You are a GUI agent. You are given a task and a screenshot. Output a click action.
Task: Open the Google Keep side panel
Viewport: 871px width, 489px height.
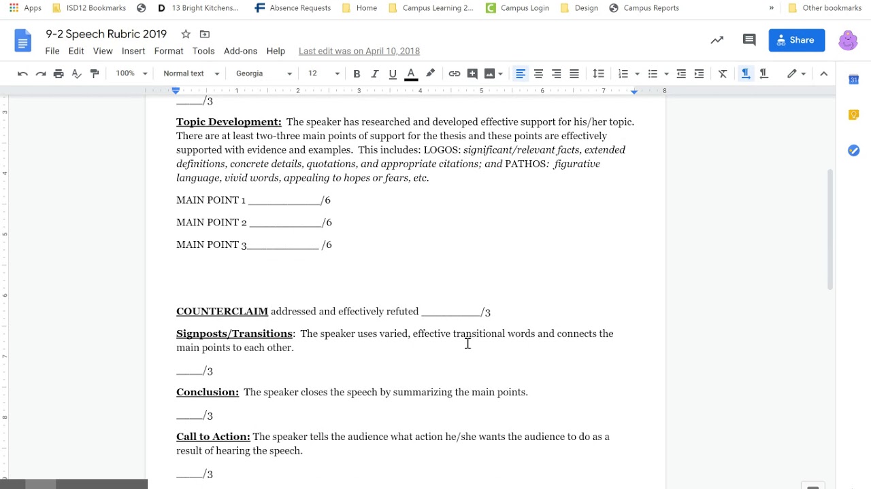(x=853, y=115)
